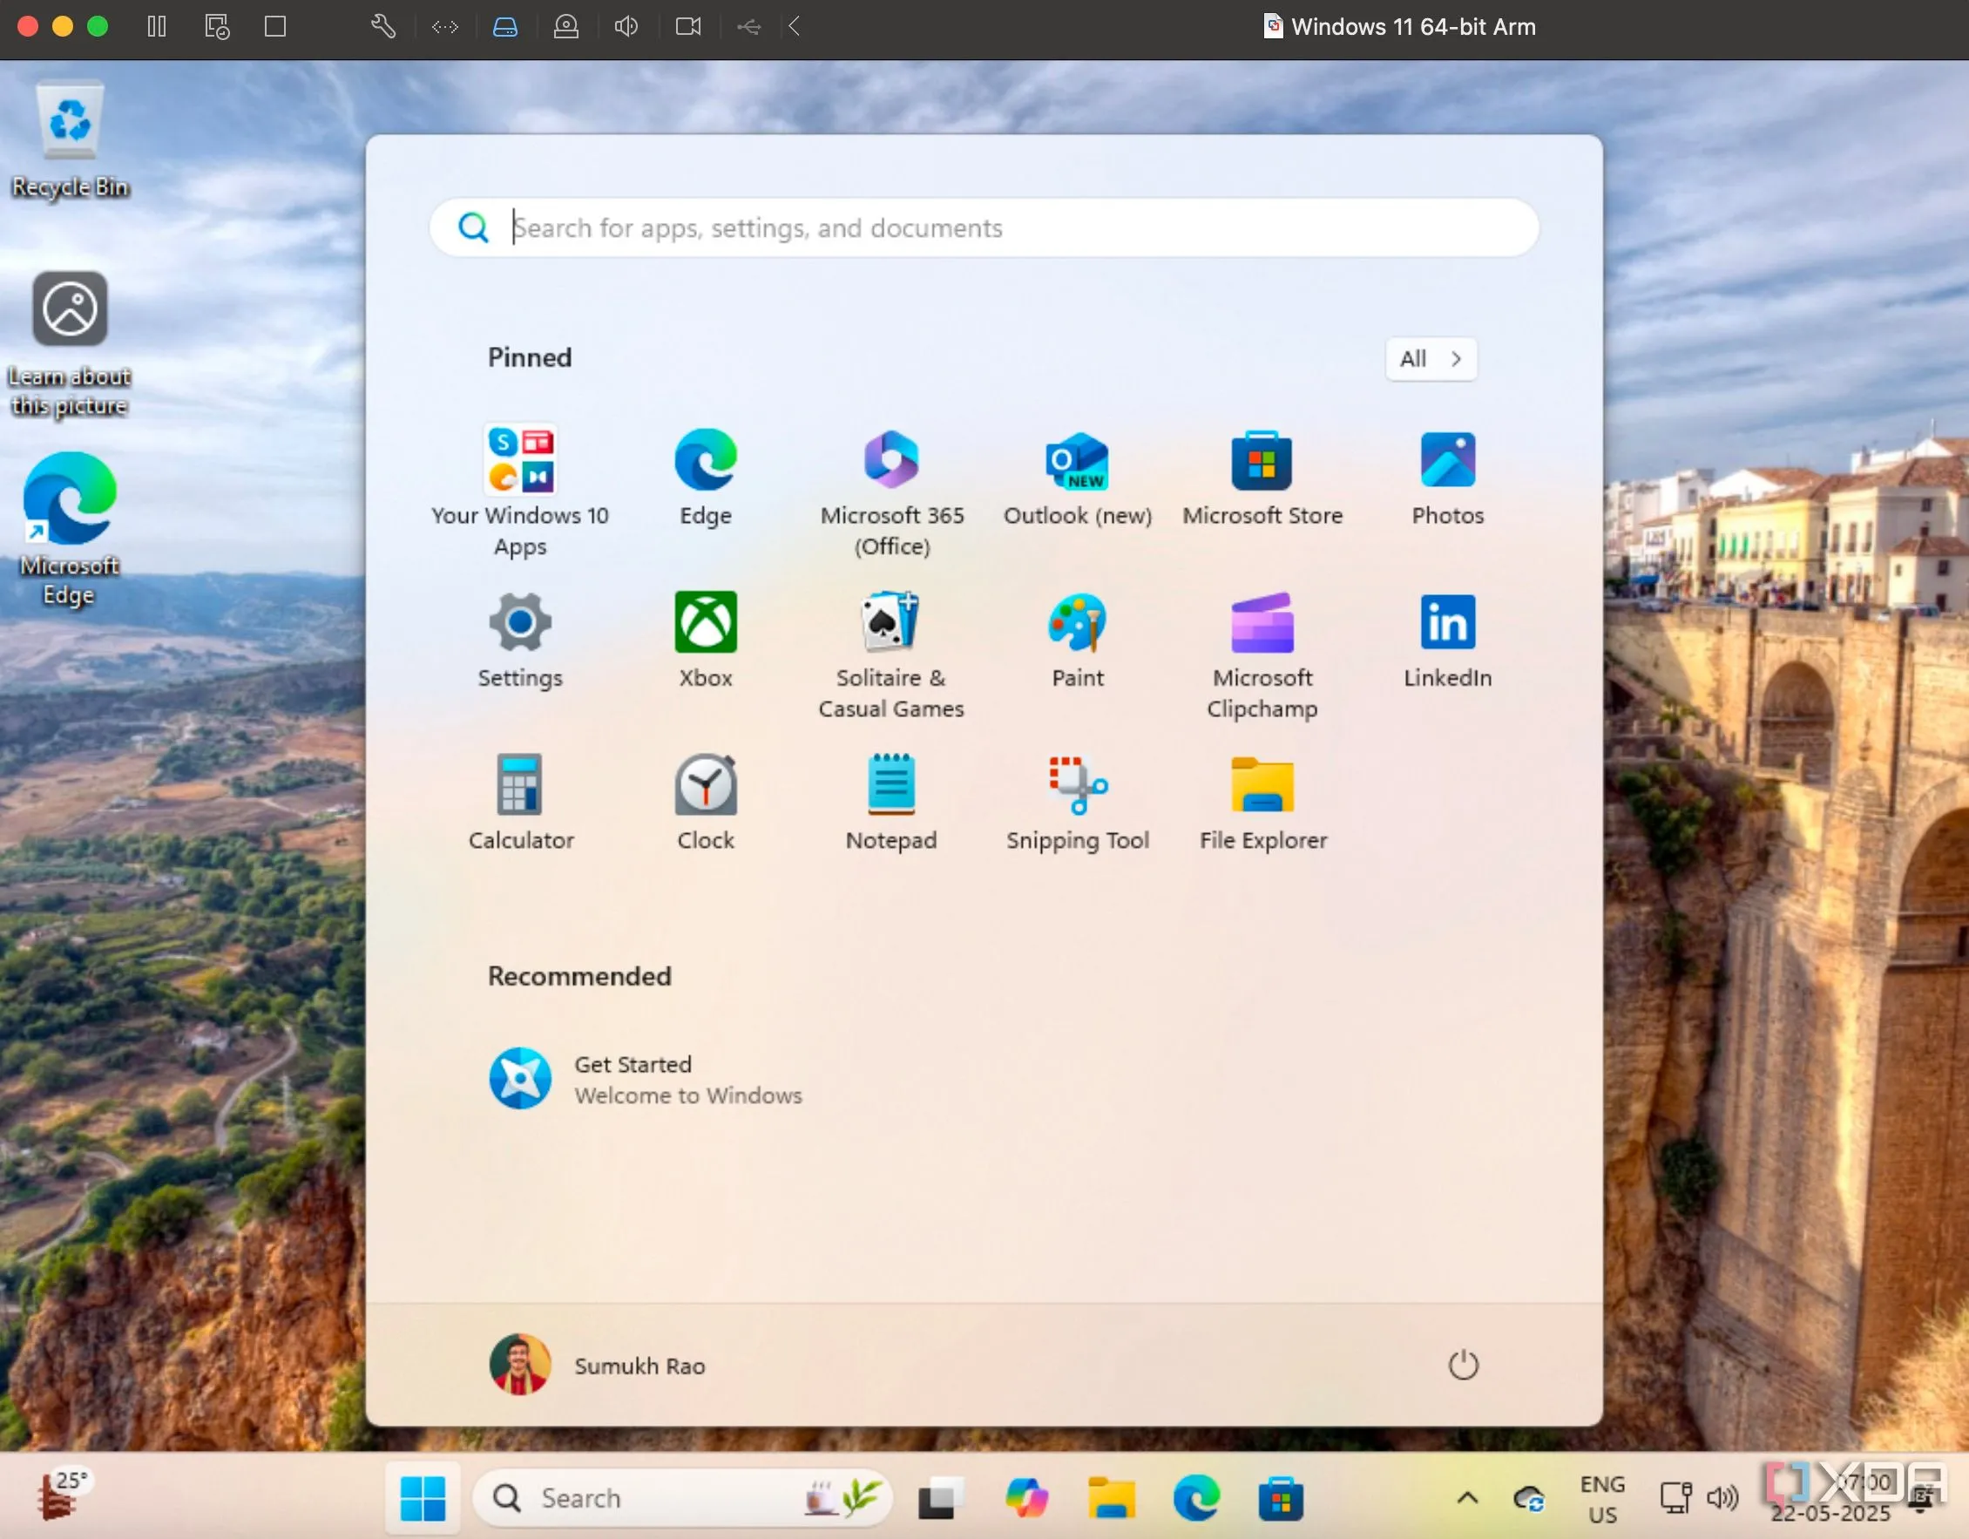Open Microsoft Store from Pinned apps
This screenshot has height=1539, width=1969.
click(x=1262, y=477)
